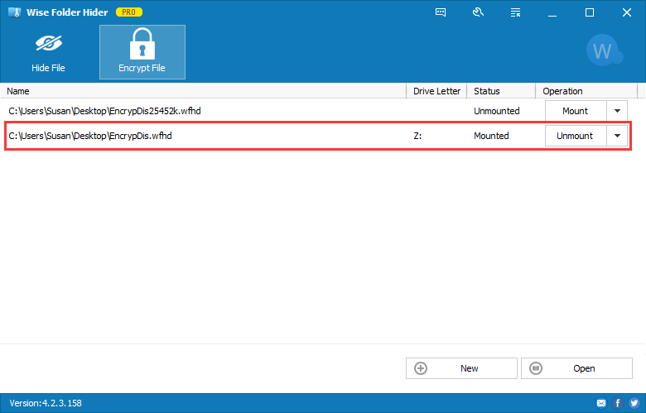
Task: Click the Wise account avatar icon
Action: [x=604, y=50]
